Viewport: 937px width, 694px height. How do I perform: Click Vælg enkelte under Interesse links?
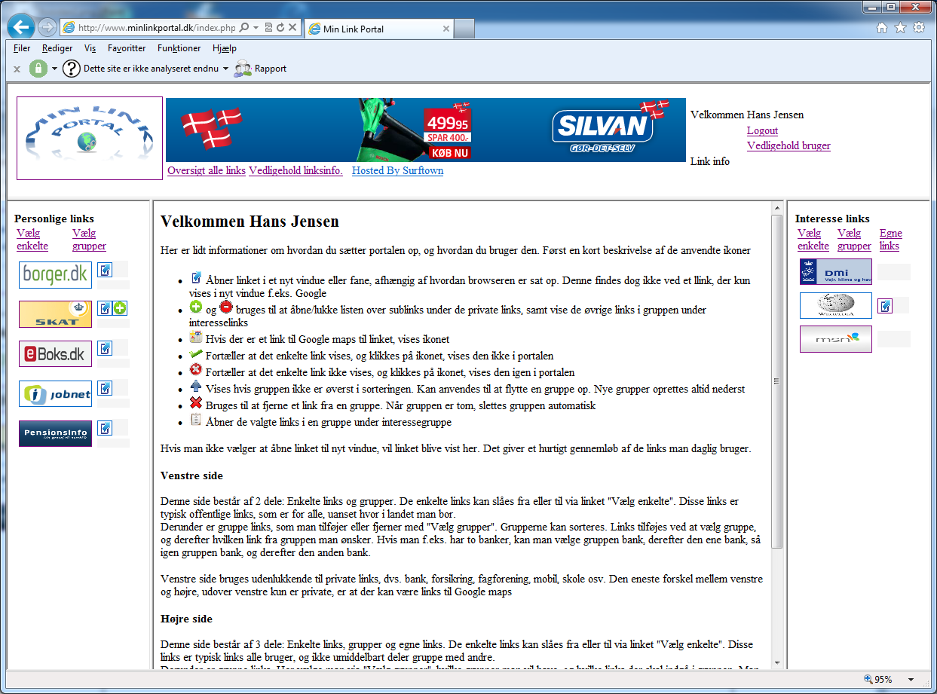point(813,240)
